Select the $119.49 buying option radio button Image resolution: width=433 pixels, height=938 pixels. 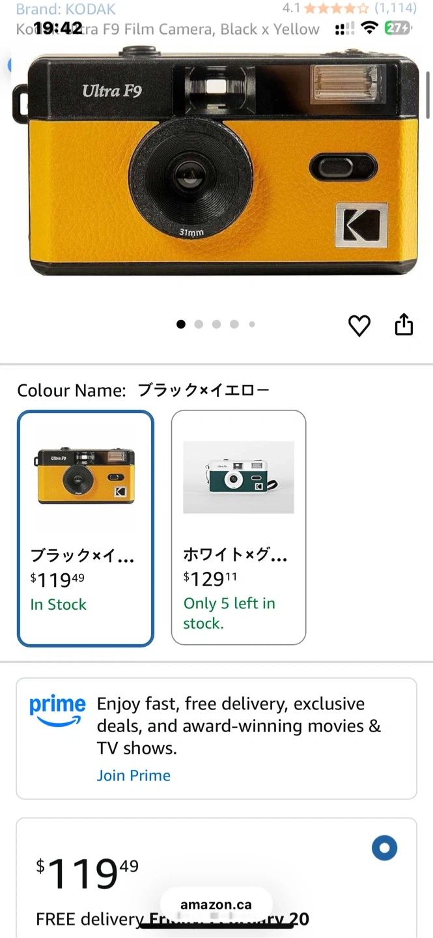tap(384, 848)
